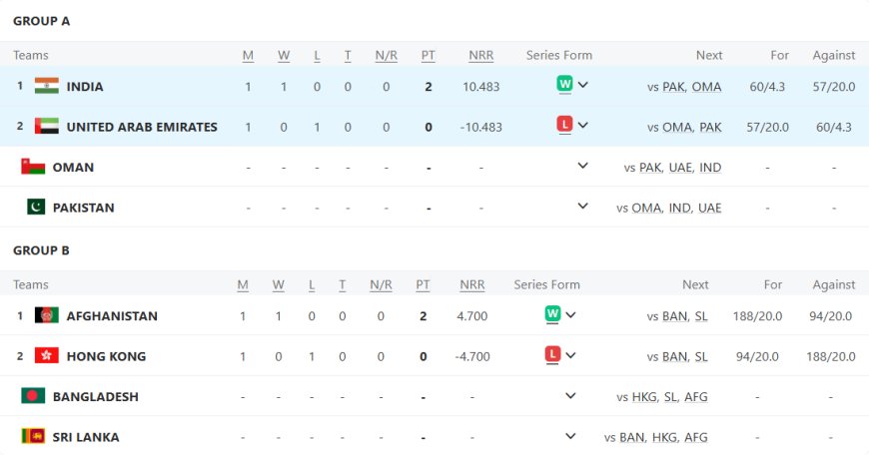Open the PAK link in India's Next column
The height and width of the screenshot is (455, 869).
(673, 87)
